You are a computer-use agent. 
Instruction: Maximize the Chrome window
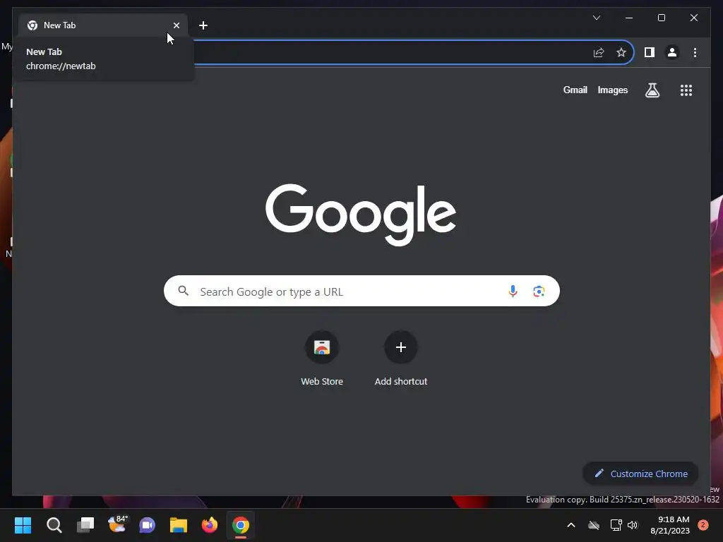[661, 18]
